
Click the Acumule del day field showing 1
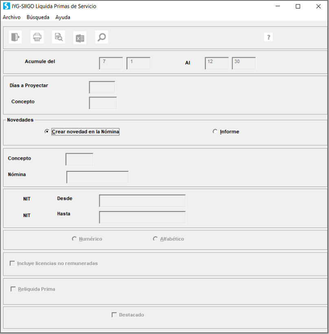coord(138,63)
